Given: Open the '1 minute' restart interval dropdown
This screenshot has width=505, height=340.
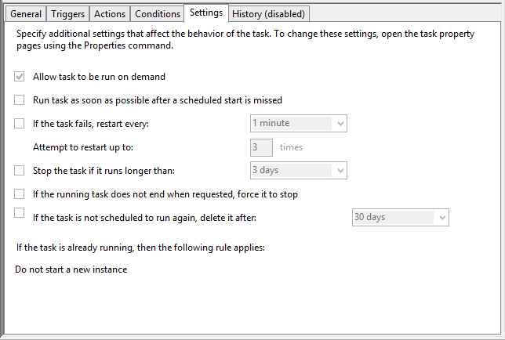Looking at the screenshot, I should 298,124.
